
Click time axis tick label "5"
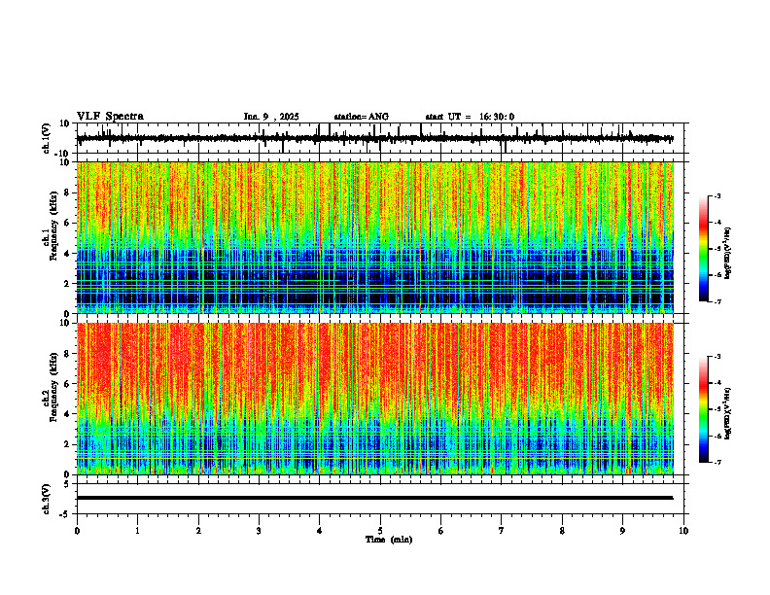(x=380, y=531)
